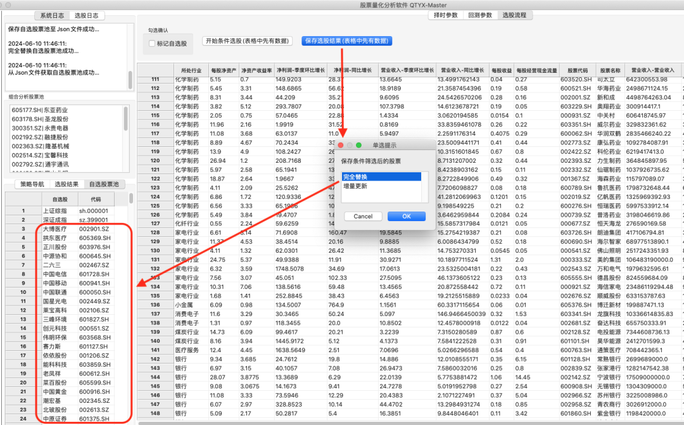Enable the 标记自选股 checkbox
Screen dimensions: 684x425
[x=151, y=44]
